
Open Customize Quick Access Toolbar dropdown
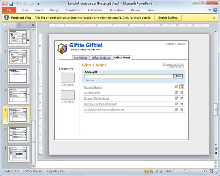click(x=38, y=4)
